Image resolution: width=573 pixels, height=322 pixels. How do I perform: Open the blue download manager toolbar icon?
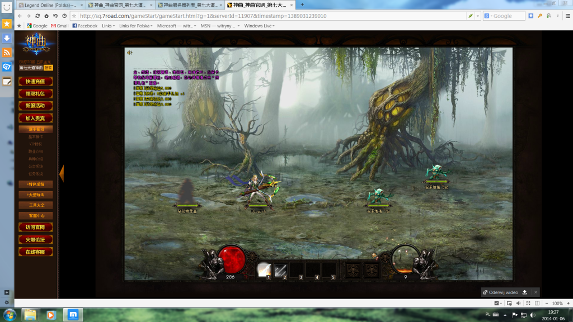coord(531,16)
